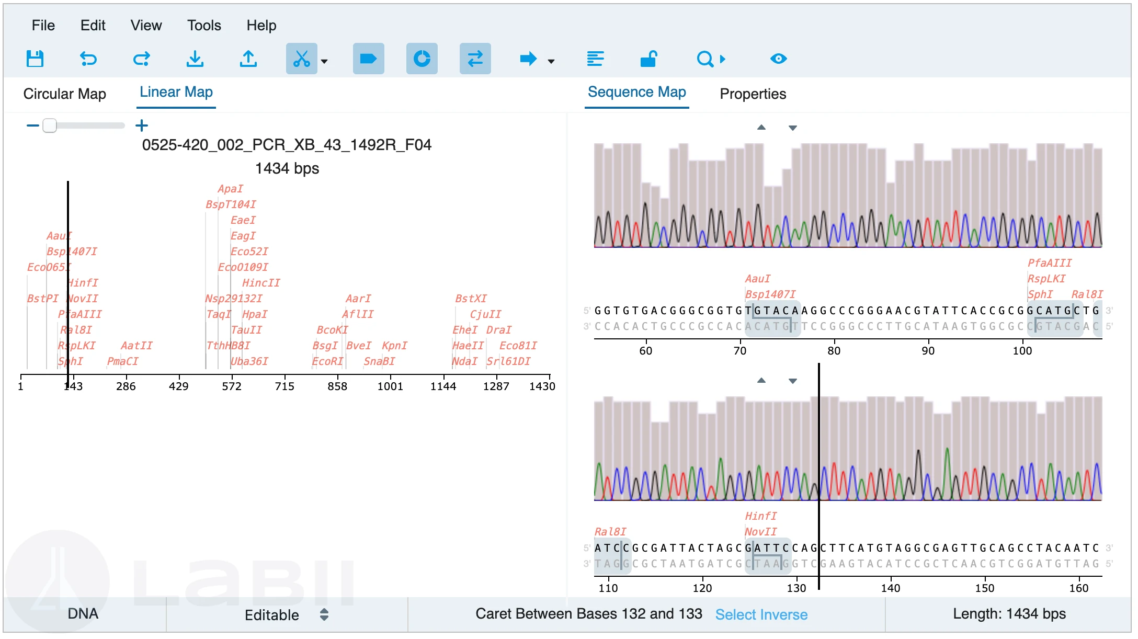Expand the blue arrow tool dropdown

pos(551,61)
